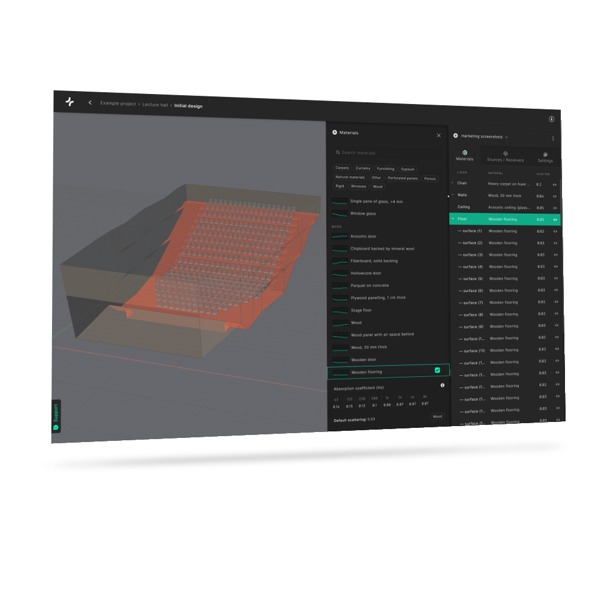
Task: Open the info icon in the top right corner
Action: [x=551, y=119]
